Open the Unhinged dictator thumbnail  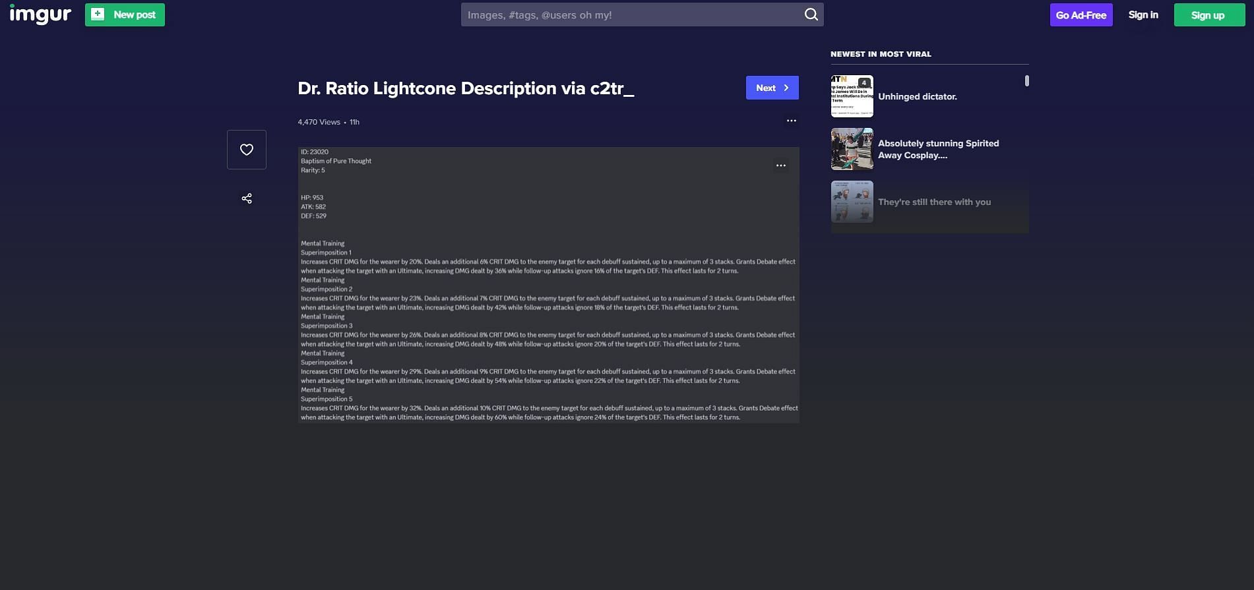point(852,96)
